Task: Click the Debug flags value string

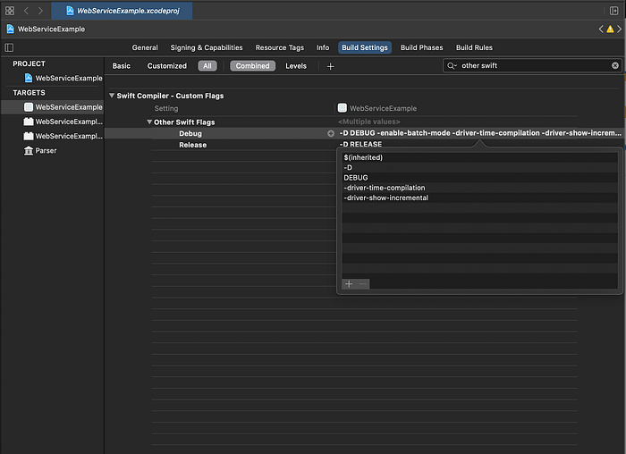Action: tap(480, 133)
